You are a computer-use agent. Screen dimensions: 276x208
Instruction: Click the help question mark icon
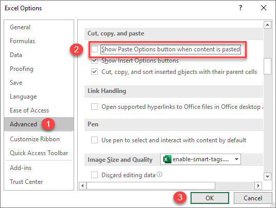pyautogui.click(x=240, y=8)
